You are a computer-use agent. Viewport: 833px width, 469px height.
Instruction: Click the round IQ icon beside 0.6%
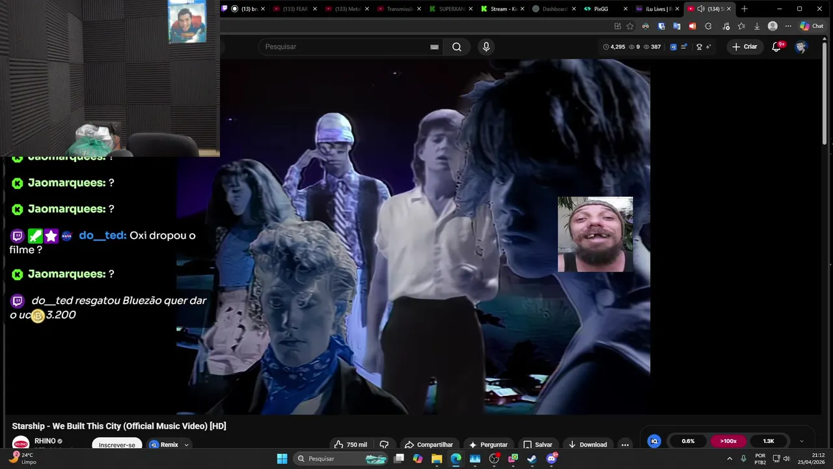pyautogui.click(x=654, y=441)
